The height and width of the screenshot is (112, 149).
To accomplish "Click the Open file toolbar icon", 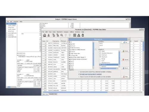I will tap(44, 35).
